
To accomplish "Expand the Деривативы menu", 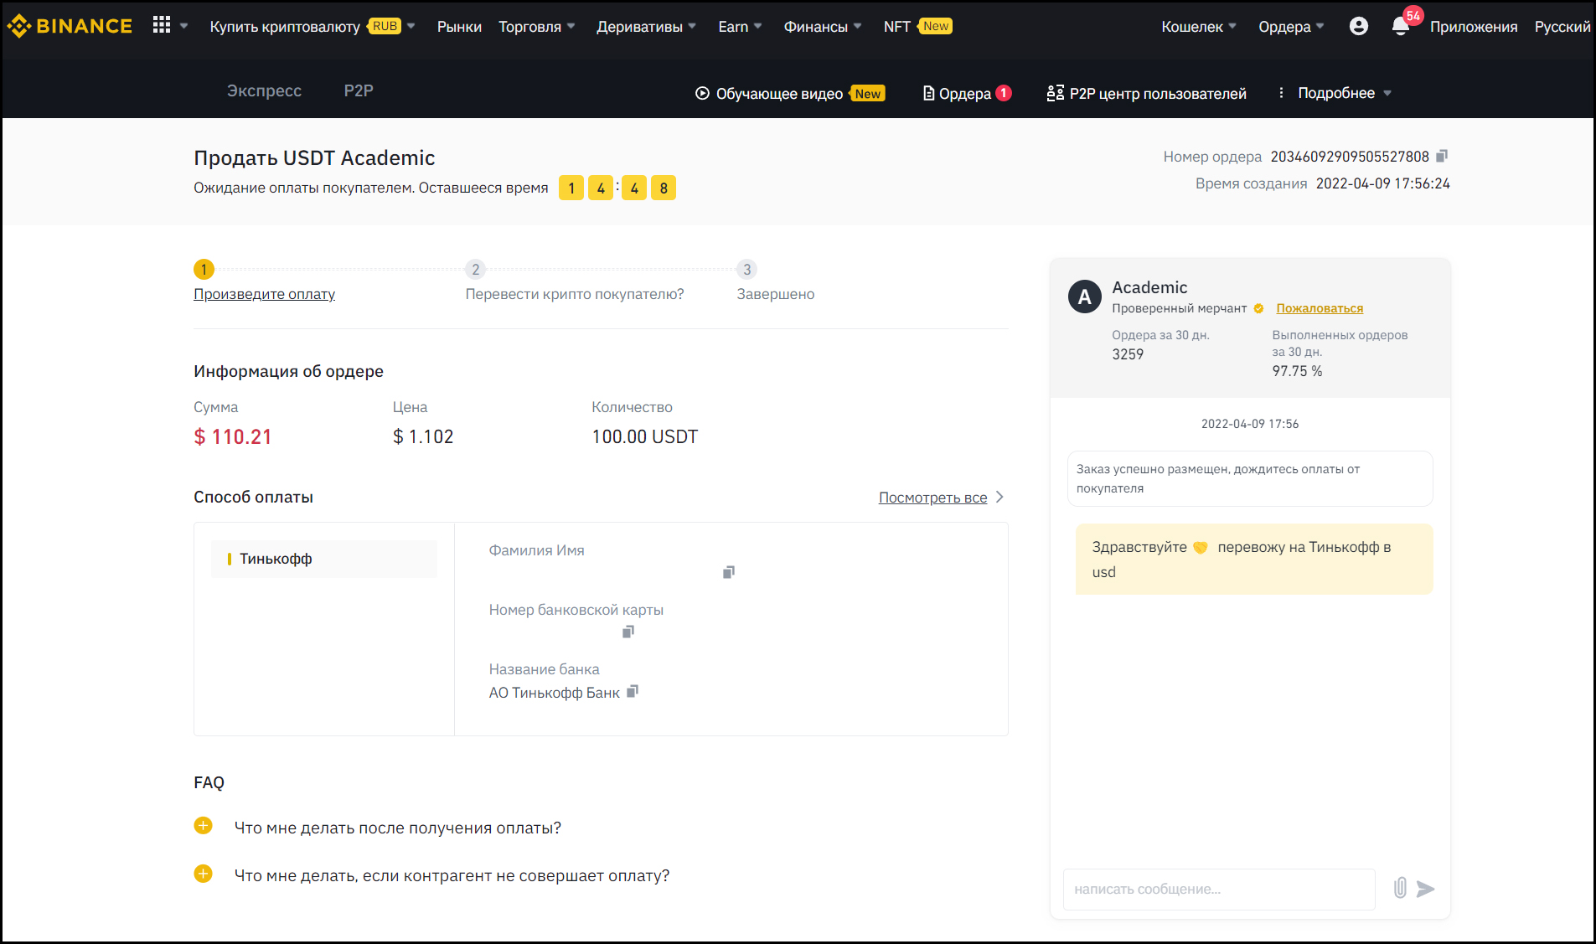I will click(x=646, y=27).
